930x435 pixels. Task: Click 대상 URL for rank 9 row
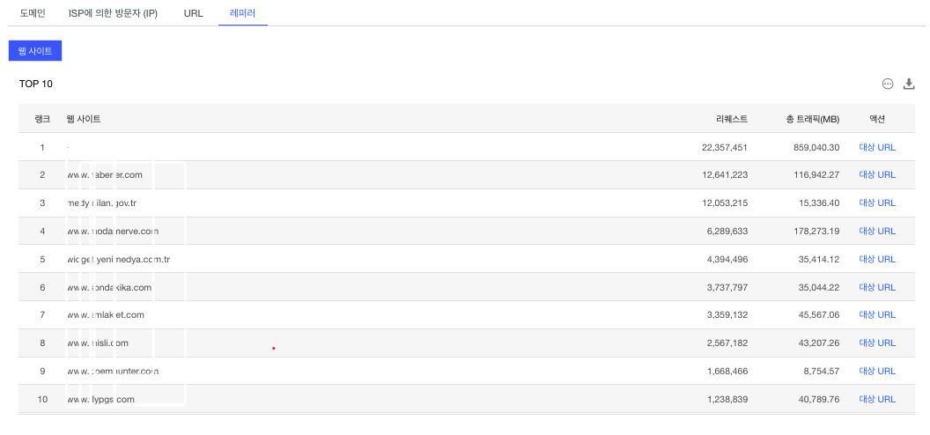point(877,371)
